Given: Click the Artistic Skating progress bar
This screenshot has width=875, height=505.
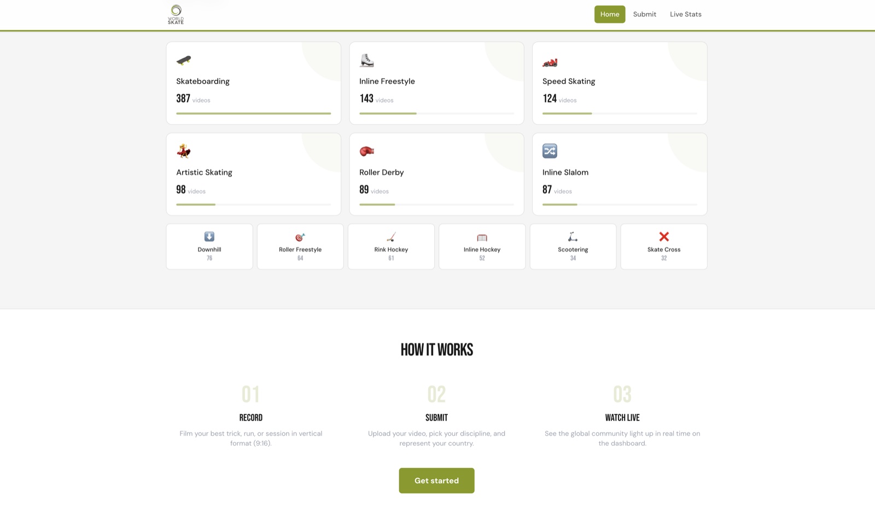Looking at the screenshot, I should tap(254, 205).
